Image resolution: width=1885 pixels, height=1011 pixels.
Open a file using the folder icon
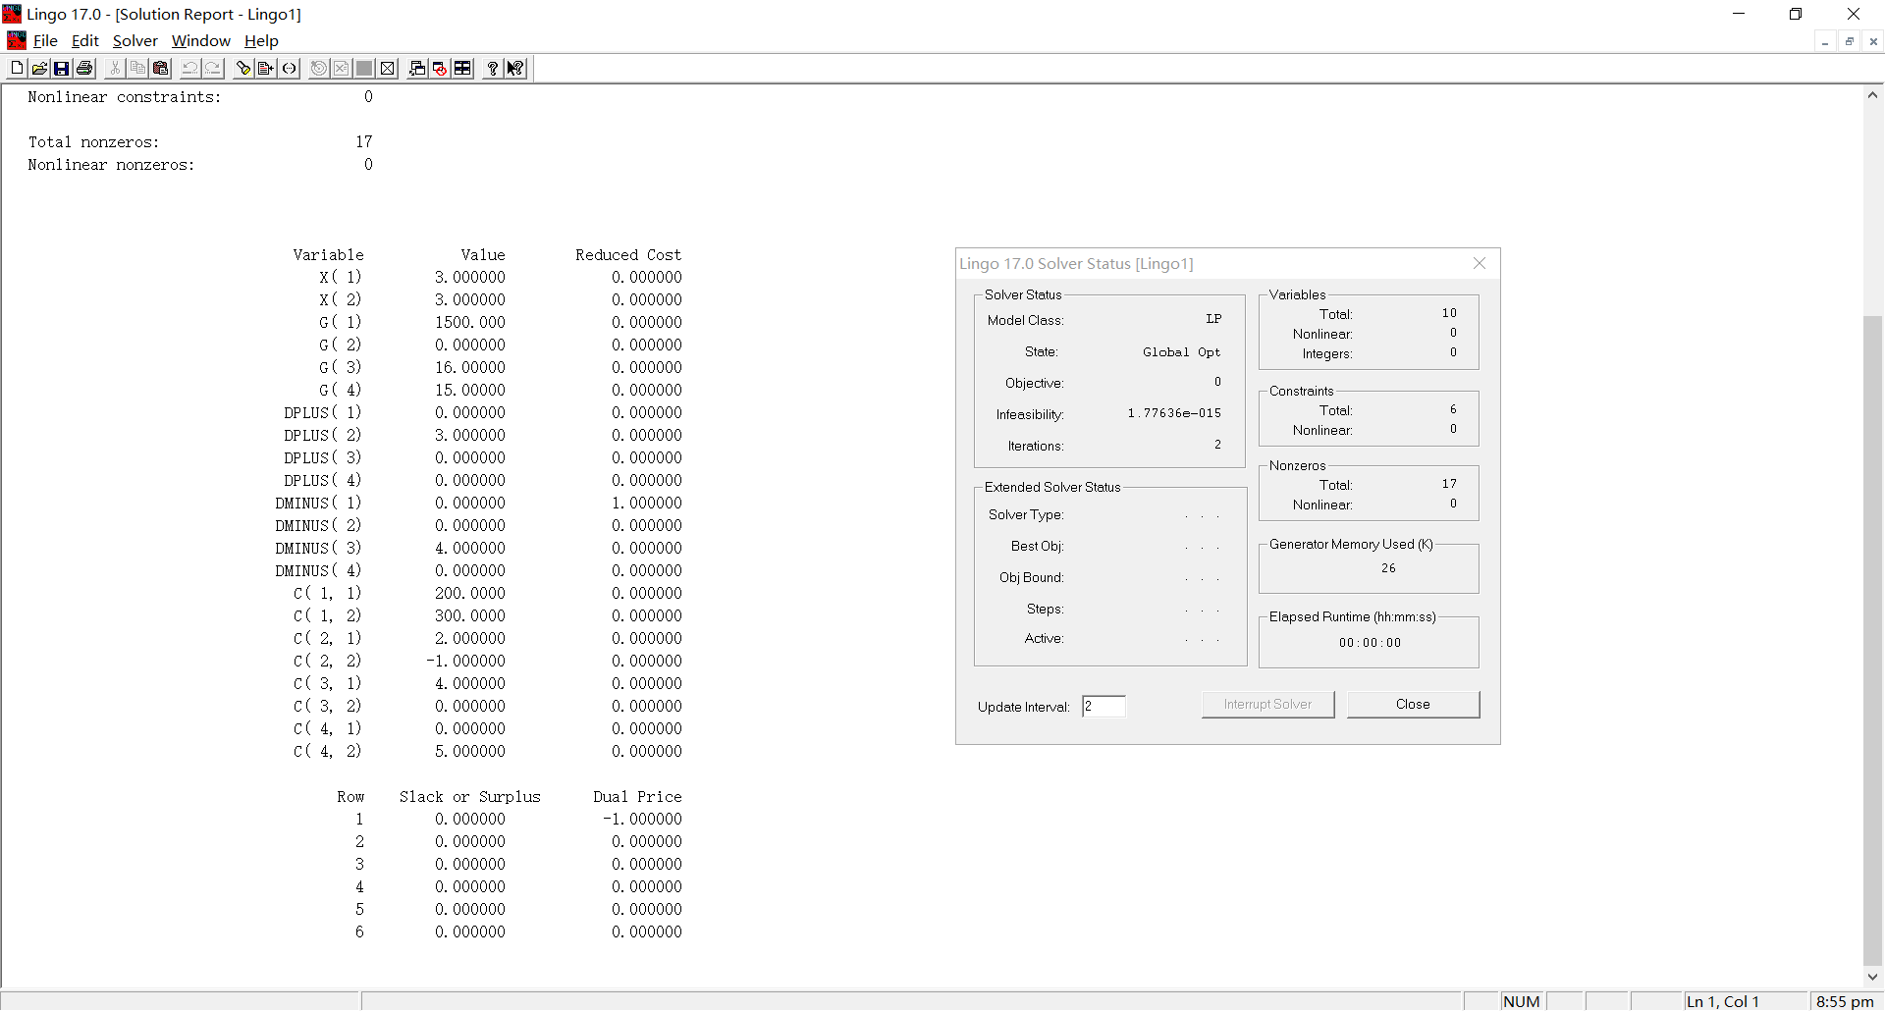point(39,69)
